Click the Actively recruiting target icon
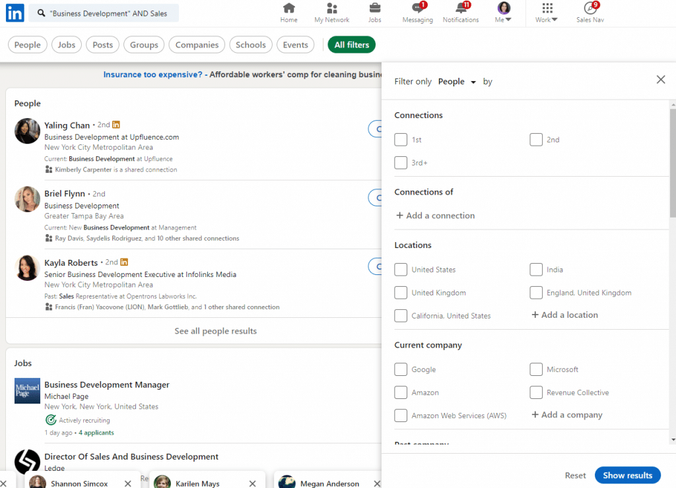 pos(51,419)
